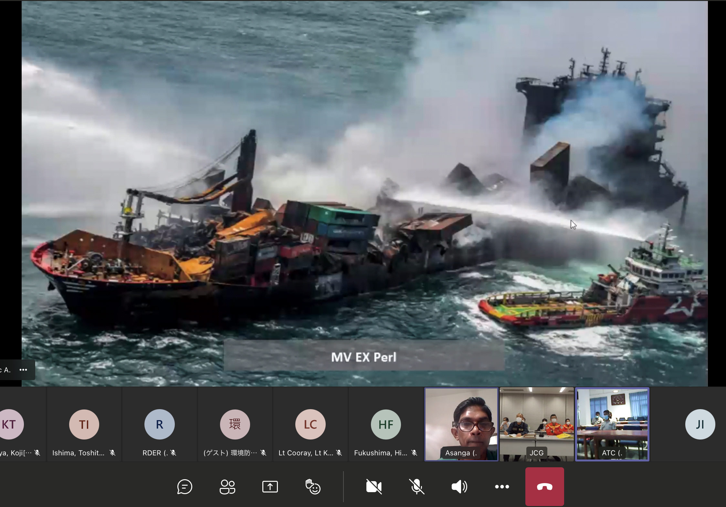Click the JI participant avatar
This screenshot has height=507, width=726.
coord(700,424)
